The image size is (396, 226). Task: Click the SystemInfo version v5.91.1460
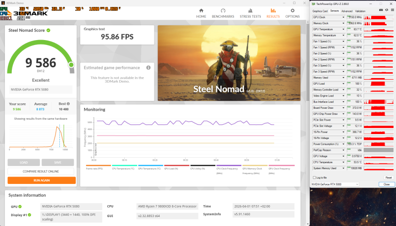pos(263,214)
